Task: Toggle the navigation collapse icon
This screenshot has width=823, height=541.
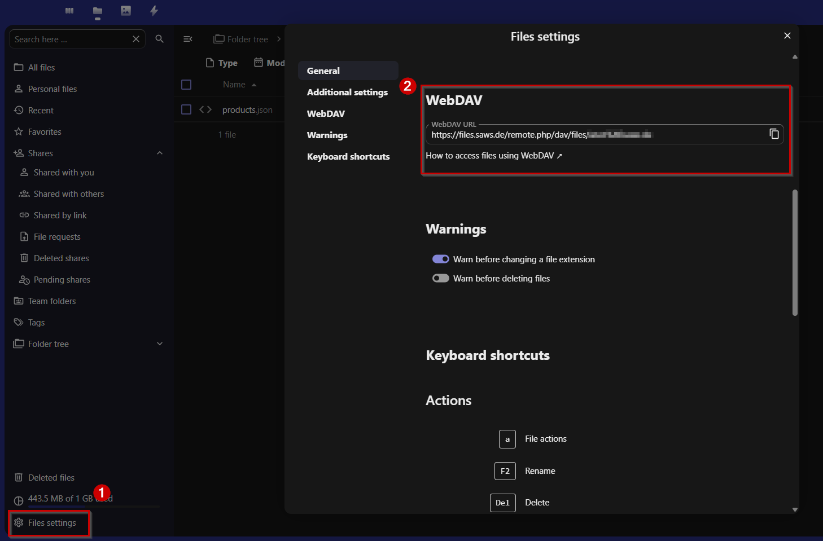Action: pyautogui.click(x=188, y=39)
